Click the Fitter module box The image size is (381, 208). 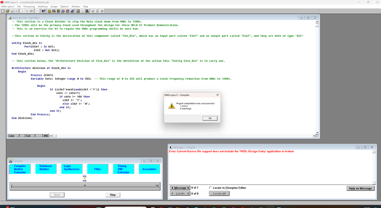[98, 169]
